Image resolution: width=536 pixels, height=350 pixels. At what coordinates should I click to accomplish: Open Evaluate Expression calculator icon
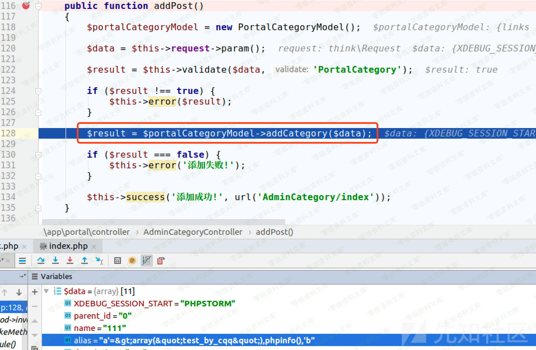[x=118, y=261]
